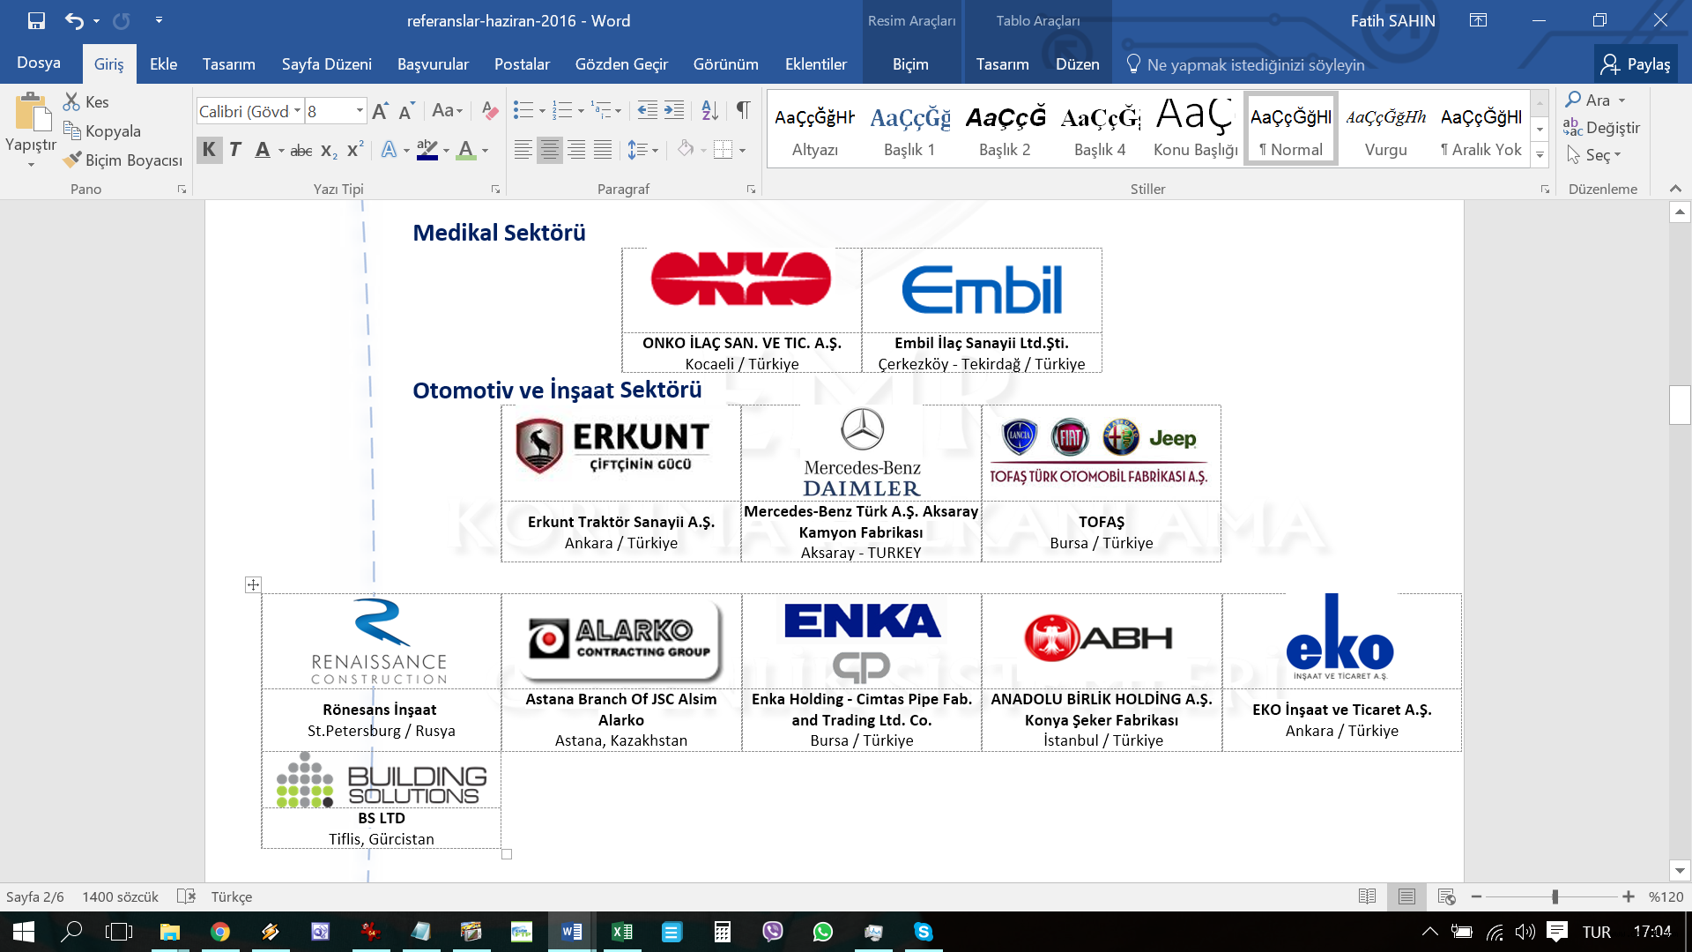Toggle show paragraph marks

tap(744, 111)
